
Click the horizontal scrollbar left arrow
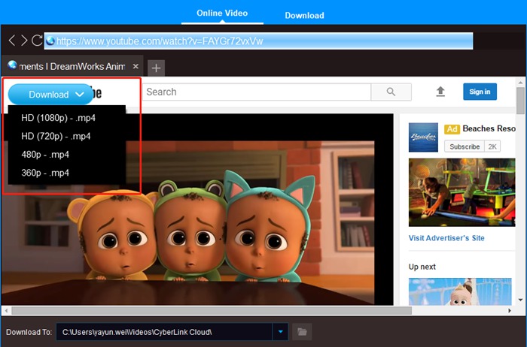tap(6, 311)
